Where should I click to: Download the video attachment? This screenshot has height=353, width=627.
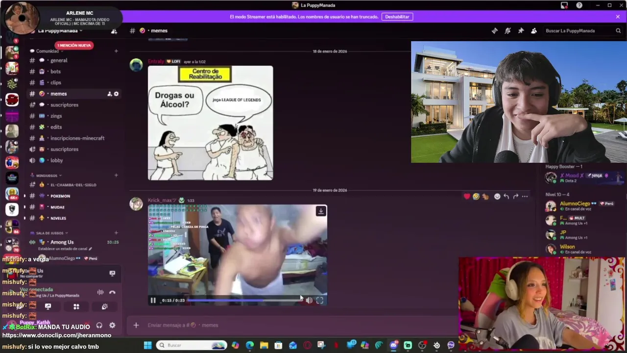pos(321,211)
